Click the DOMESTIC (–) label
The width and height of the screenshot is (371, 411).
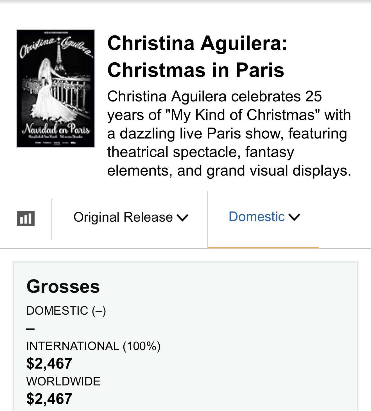66,311
